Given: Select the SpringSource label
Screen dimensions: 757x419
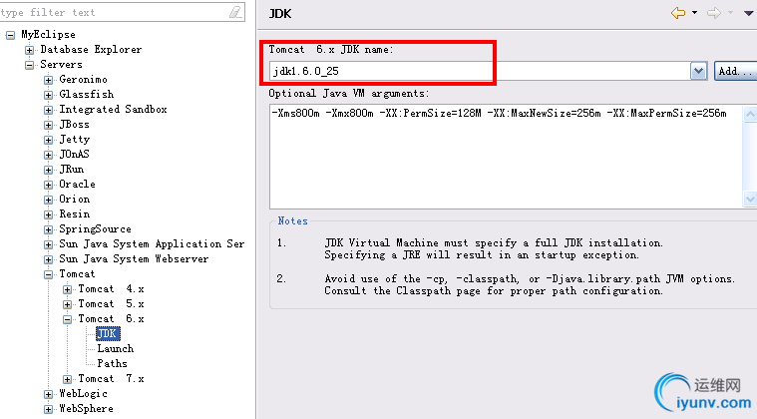Looking at the screenshot, I should coord(95,229).
